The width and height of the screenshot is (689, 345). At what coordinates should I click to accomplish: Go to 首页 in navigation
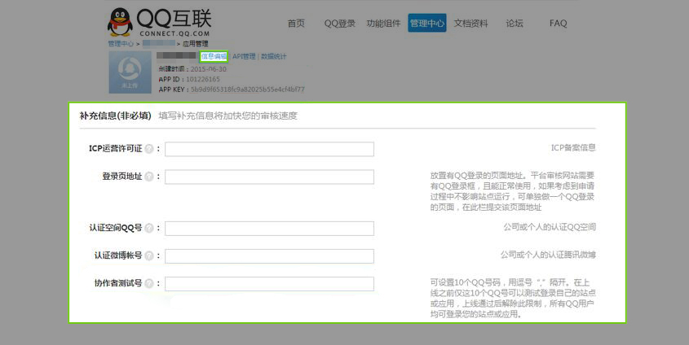[296, 24]
